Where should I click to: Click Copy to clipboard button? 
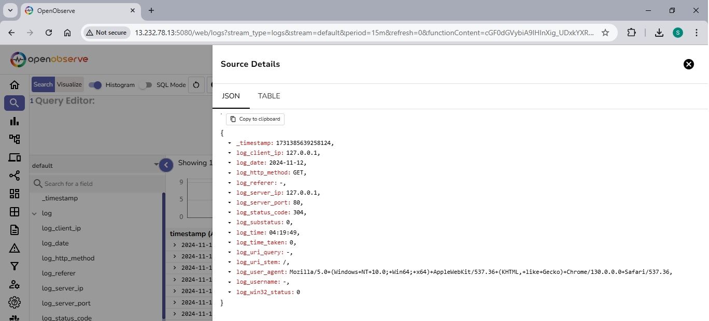tap(255, 119)
